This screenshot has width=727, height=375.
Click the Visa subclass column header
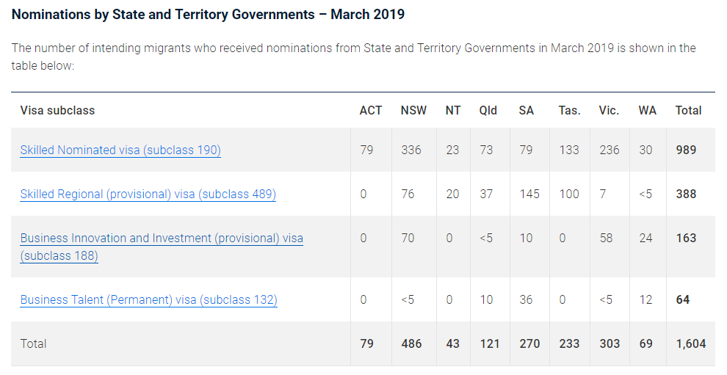coord(57,111)
